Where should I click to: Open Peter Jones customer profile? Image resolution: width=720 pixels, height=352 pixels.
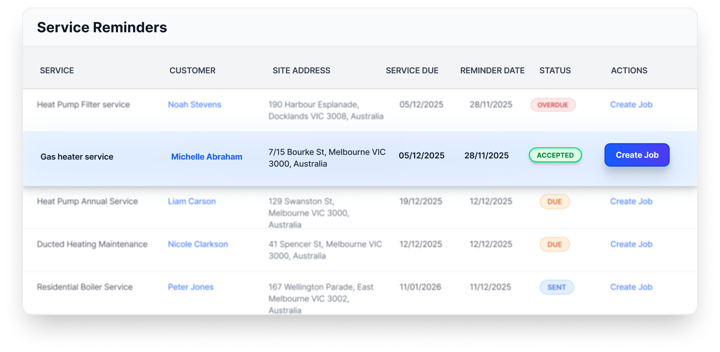click(191, 287)
